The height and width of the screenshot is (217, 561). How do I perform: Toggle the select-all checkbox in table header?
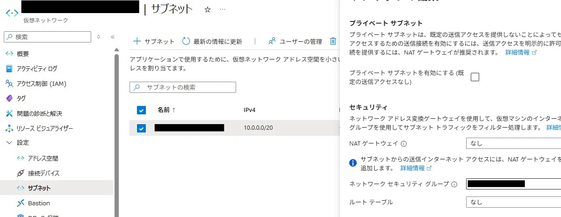tap(141, 110)
